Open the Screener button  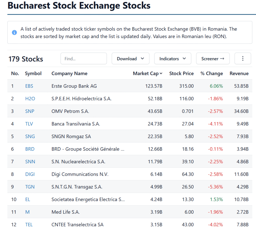click(213, 58)
